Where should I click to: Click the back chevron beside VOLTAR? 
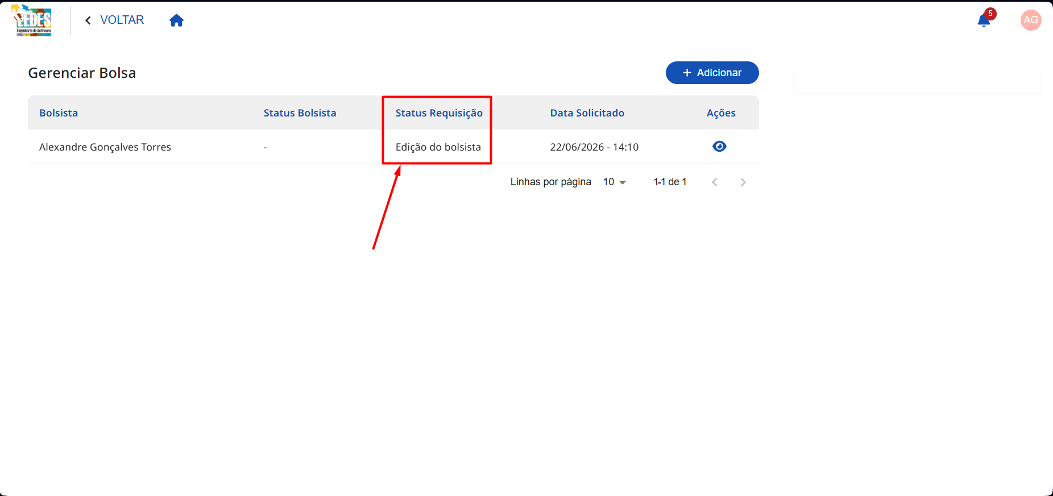(x=88, y=20)
